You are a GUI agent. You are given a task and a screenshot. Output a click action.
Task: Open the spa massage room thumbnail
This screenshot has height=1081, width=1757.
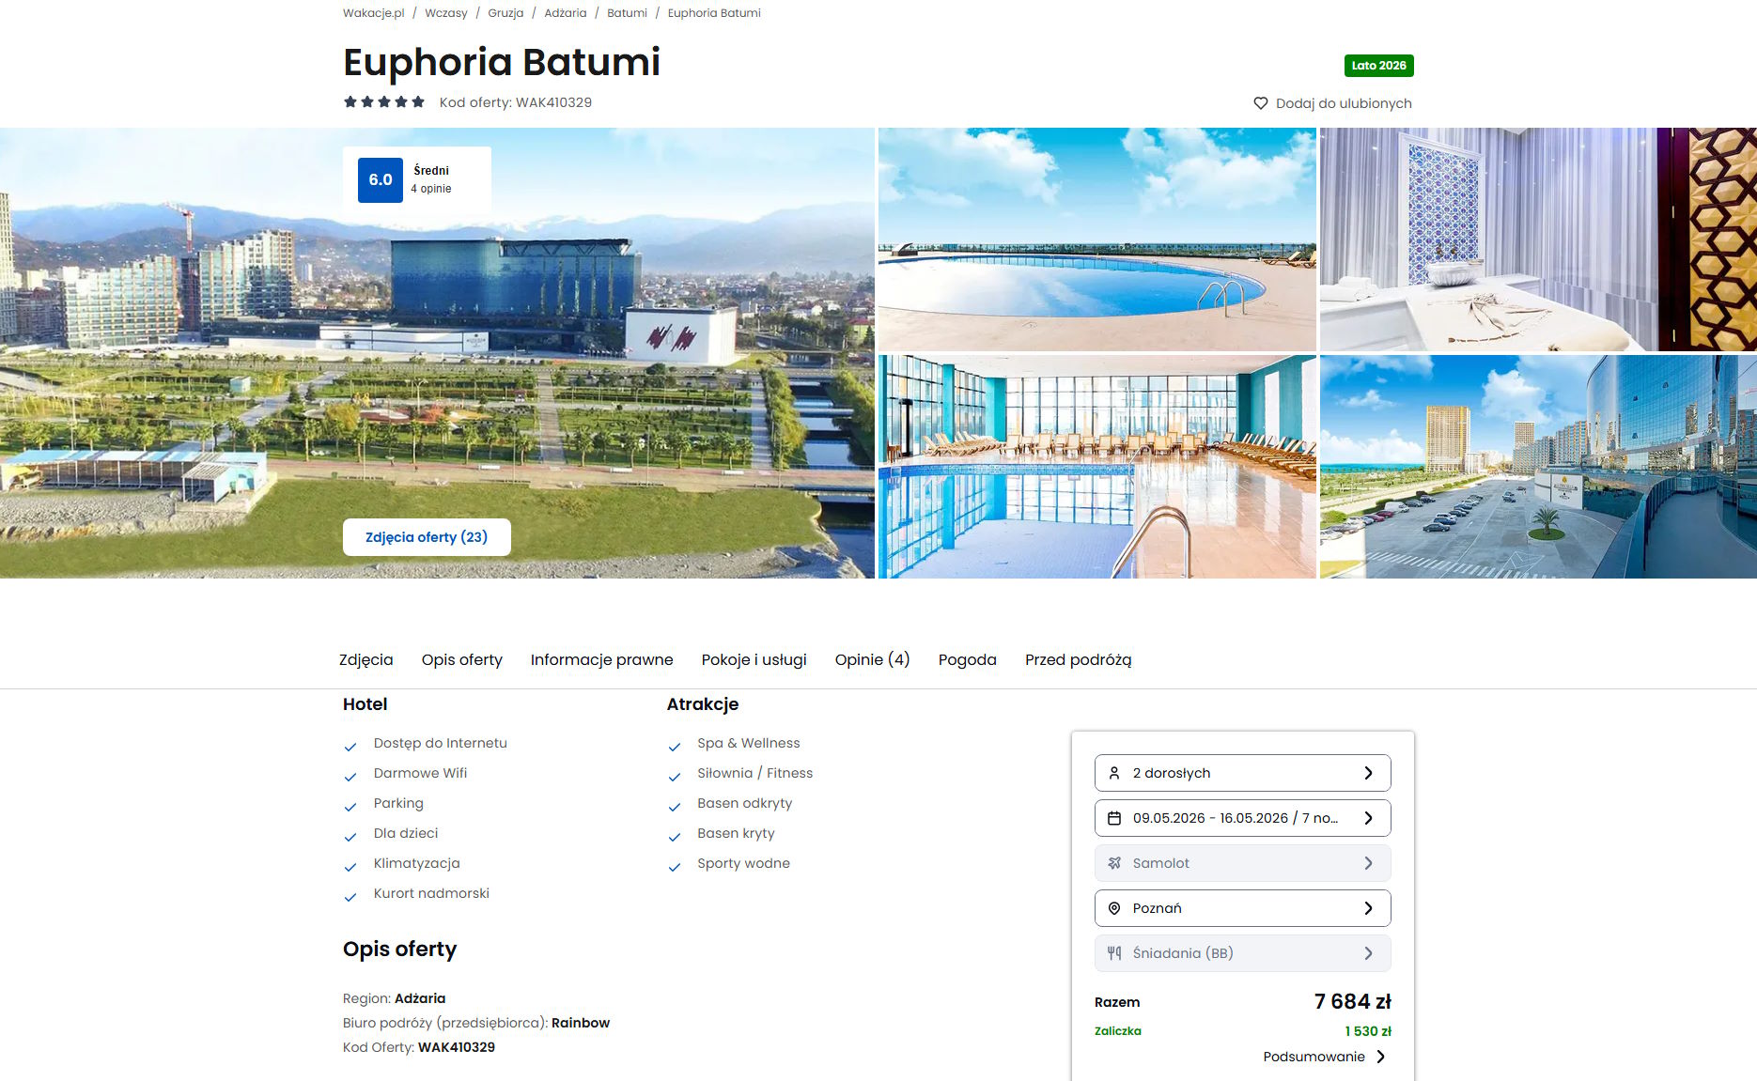pos(1538,239)
